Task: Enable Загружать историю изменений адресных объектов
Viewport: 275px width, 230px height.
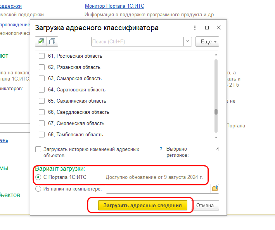Action: pos(38,149)
